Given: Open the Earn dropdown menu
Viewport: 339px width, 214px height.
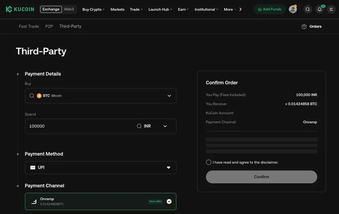Looking at the screenshot, I should [183, 9].
